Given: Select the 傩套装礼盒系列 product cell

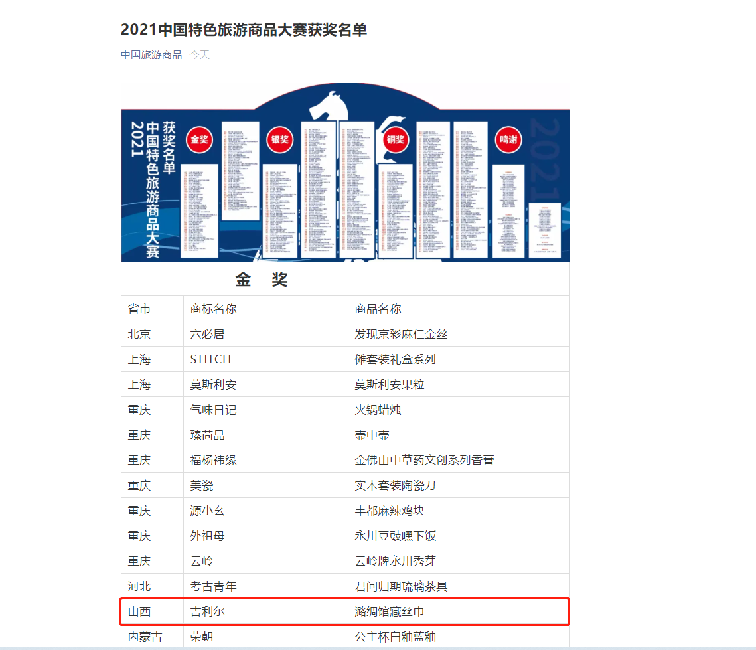Looking at the screenshot, I should [459, 359].
